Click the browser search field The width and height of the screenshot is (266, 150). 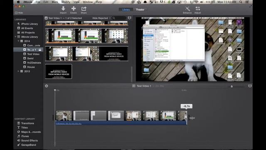click(x=119, y=18)
